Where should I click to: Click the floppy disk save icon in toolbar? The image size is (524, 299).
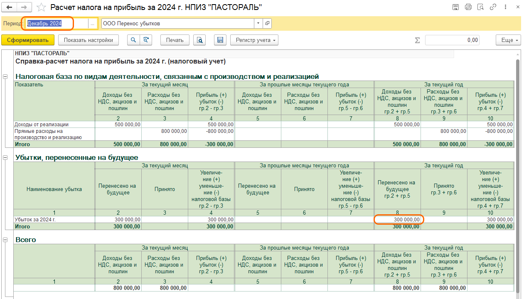(220, 40)
